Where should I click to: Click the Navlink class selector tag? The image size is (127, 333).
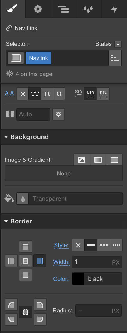point(38,58)
